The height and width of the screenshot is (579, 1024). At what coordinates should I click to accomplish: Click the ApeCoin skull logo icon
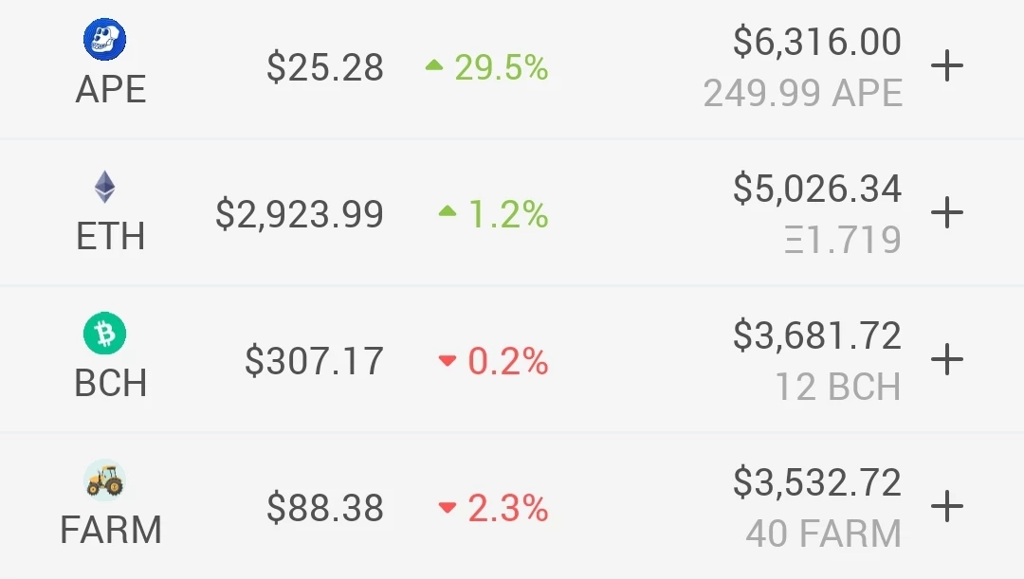coord(104,39)
